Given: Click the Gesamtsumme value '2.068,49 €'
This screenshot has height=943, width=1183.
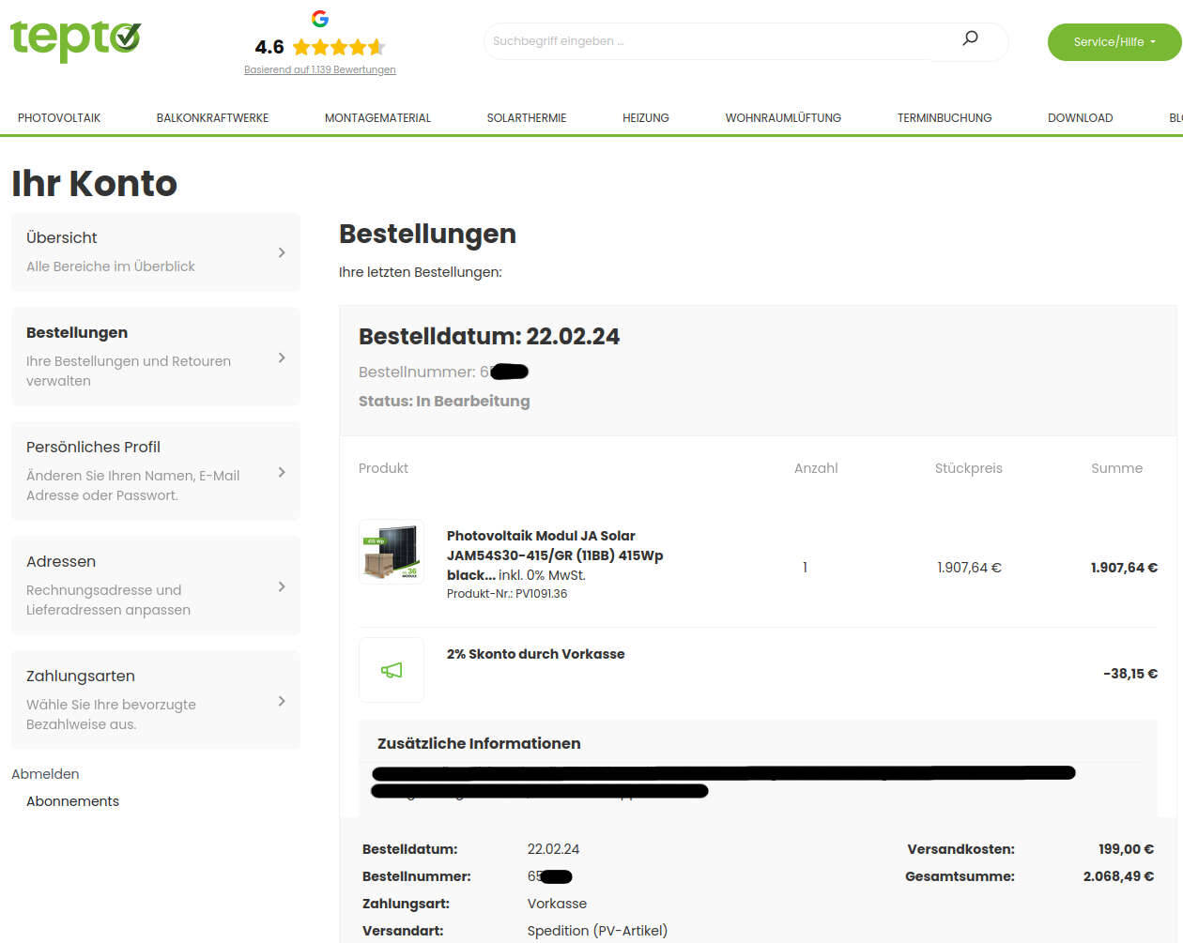Looking at the screenshot, I should [x=1118, y=876].
